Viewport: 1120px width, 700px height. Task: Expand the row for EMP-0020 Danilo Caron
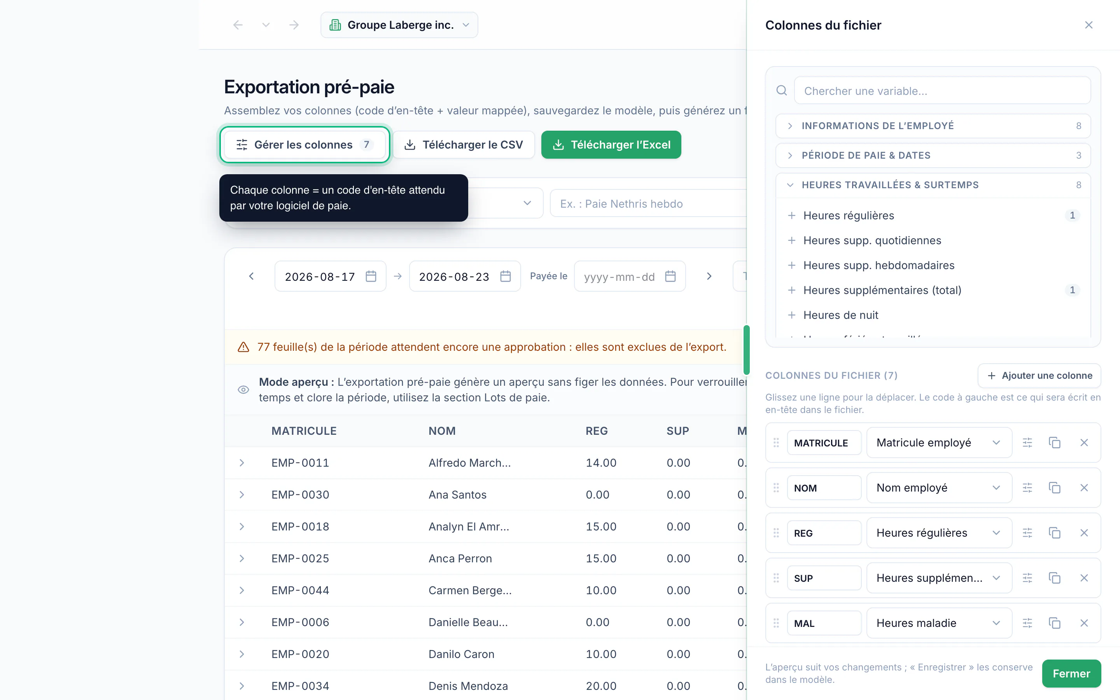pos(241,654)
